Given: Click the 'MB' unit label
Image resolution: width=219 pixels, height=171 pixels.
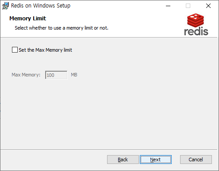Looking at the screenshot, I should click(x=74, y=75).
